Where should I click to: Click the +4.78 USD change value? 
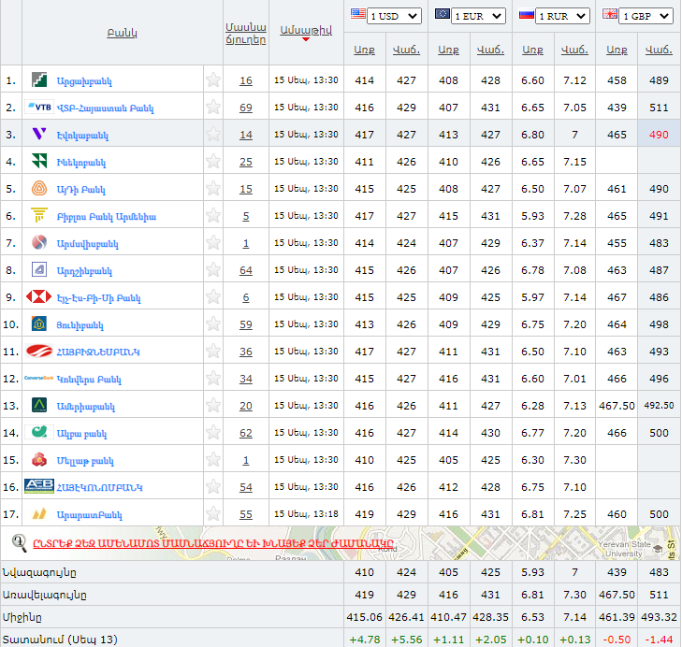coord(364,640)
